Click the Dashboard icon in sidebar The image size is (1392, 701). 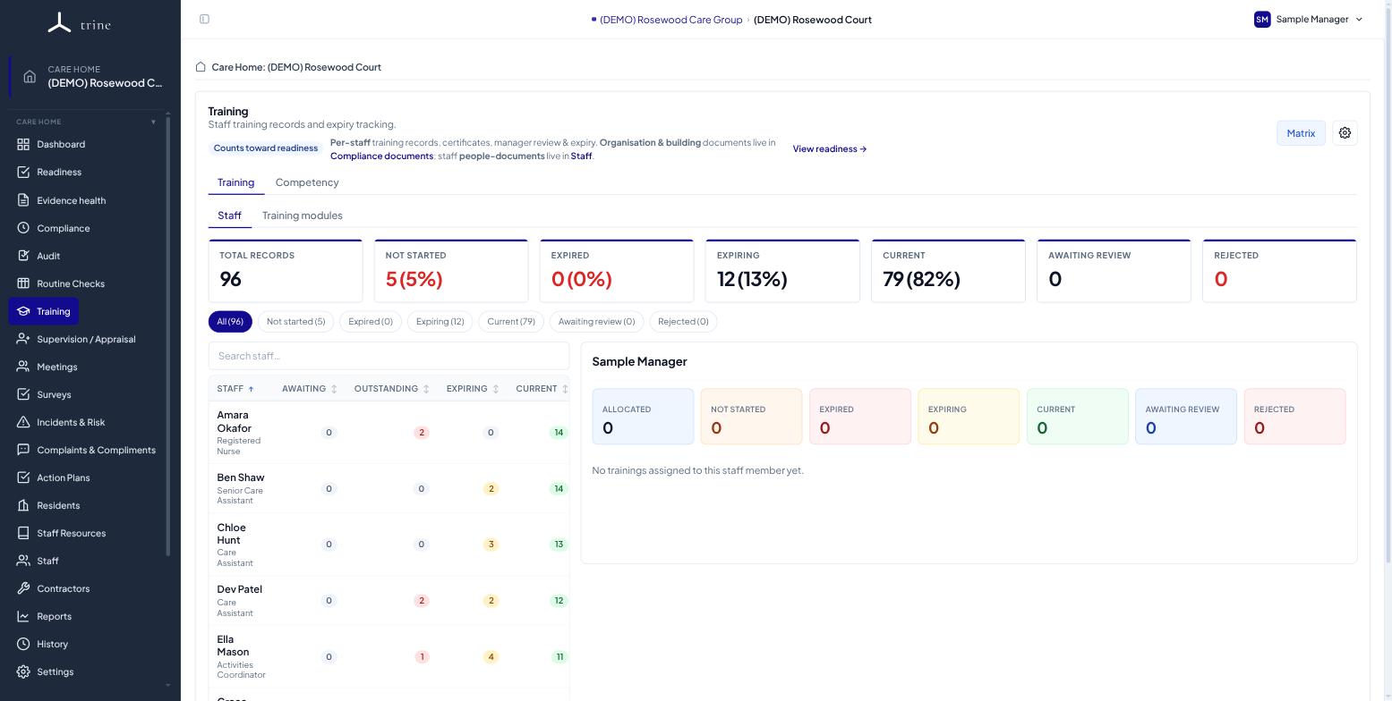pos(23,144)
